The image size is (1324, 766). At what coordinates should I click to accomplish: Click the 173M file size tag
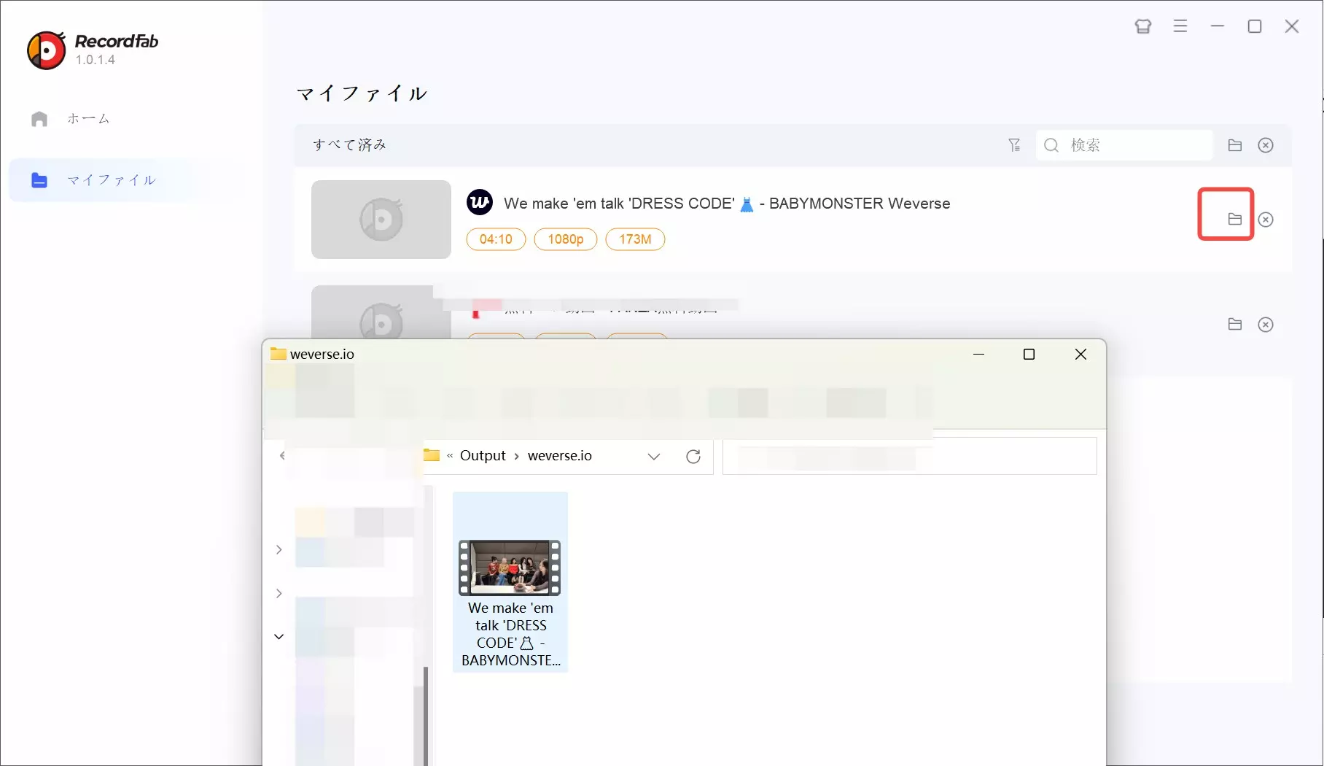tap(635, 239)
